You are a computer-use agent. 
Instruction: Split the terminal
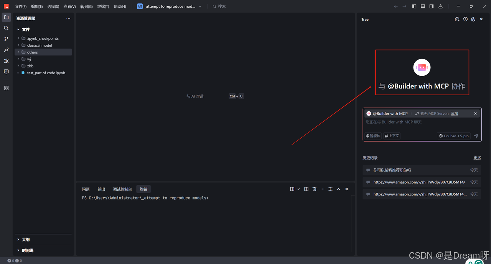[306, 189]
